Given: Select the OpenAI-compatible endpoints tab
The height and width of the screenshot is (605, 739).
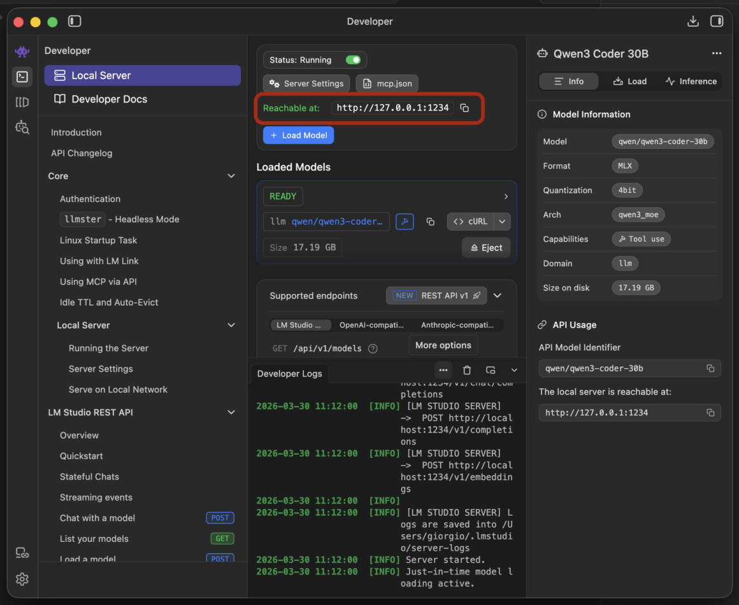Looking at the screenshot, I should [x=371, y=325].
